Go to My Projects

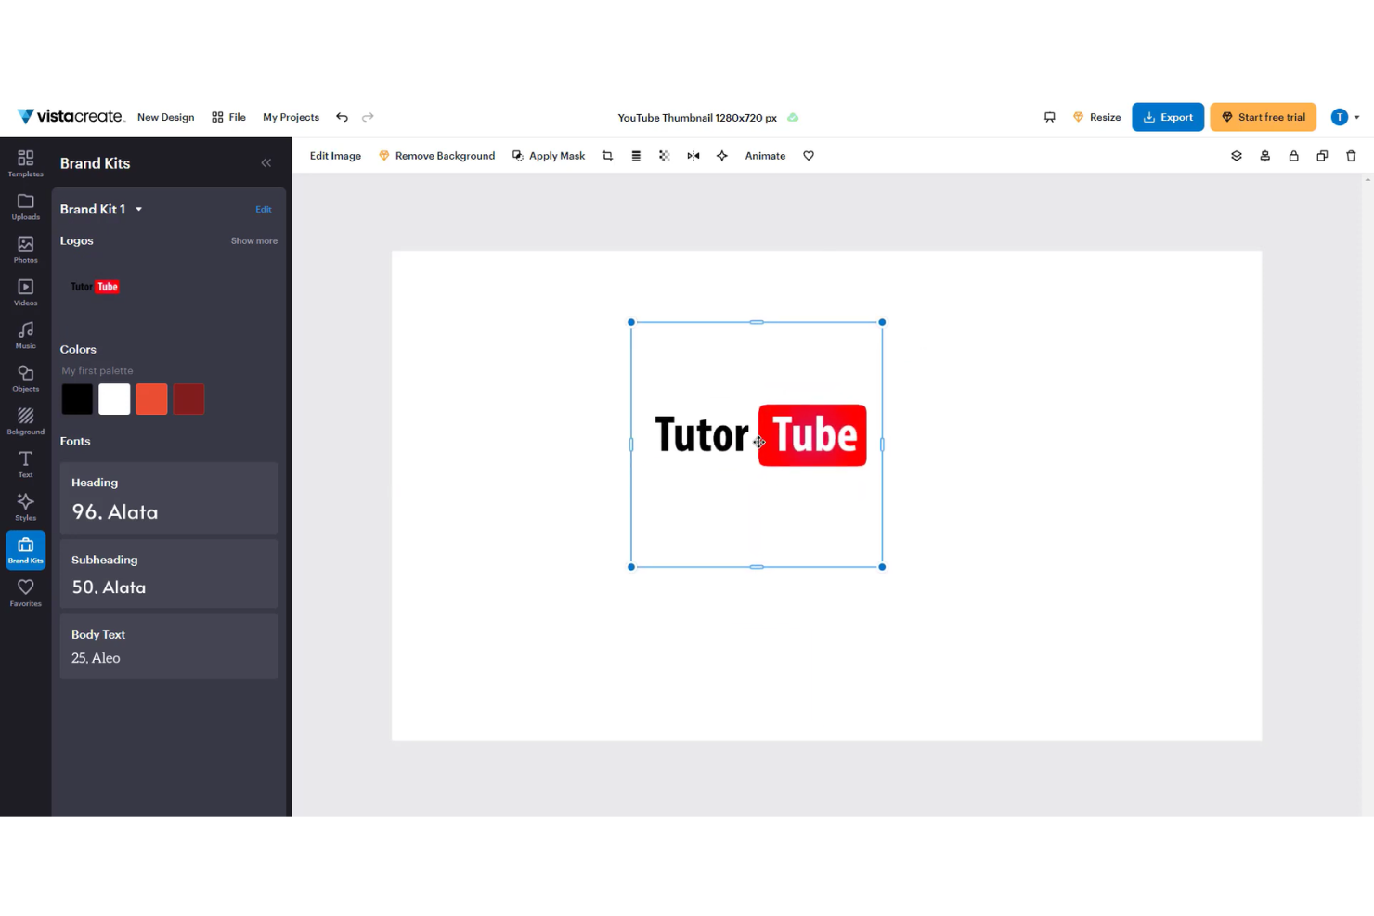pyautogui.click(x=291, y=117)
